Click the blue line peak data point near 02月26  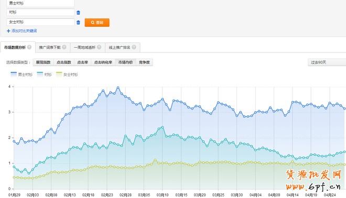pyautogui.click(x=118, y=88)
